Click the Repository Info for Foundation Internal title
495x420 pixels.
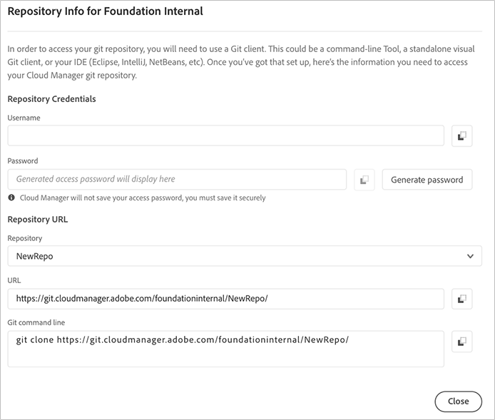[x=106, y=11]
